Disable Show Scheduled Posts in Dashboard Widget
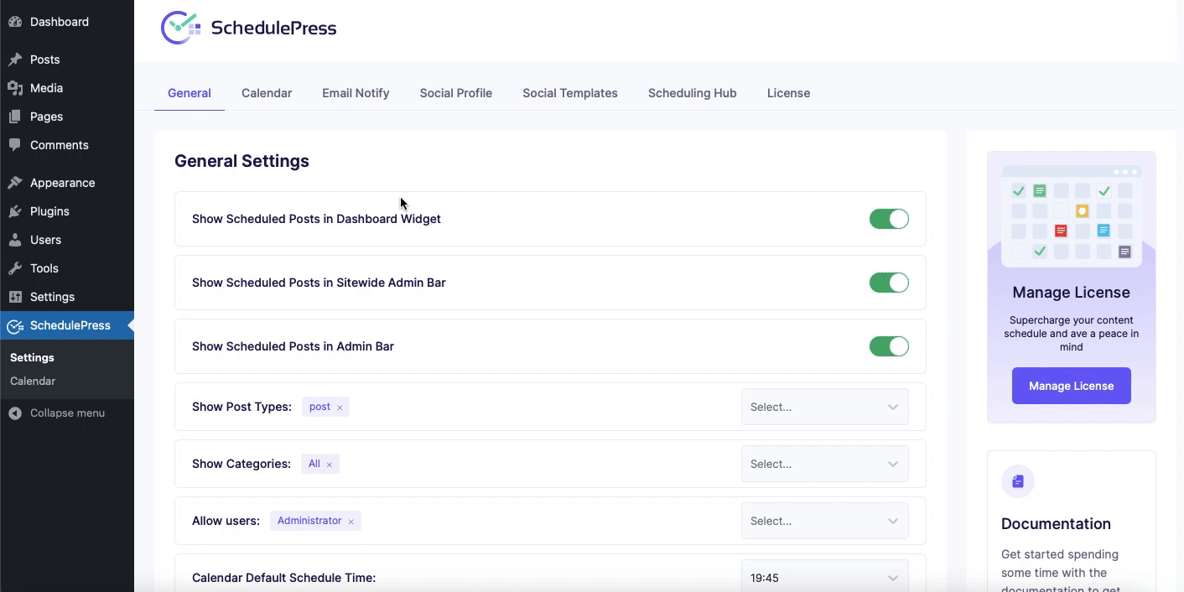The height and width of the screenshot is (592, 1184). (889, 219)
